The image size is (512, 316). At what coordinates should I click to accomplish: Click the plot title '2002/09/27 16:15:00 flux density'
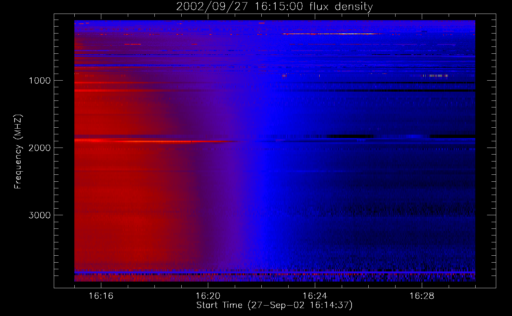[x=275, y=7]
